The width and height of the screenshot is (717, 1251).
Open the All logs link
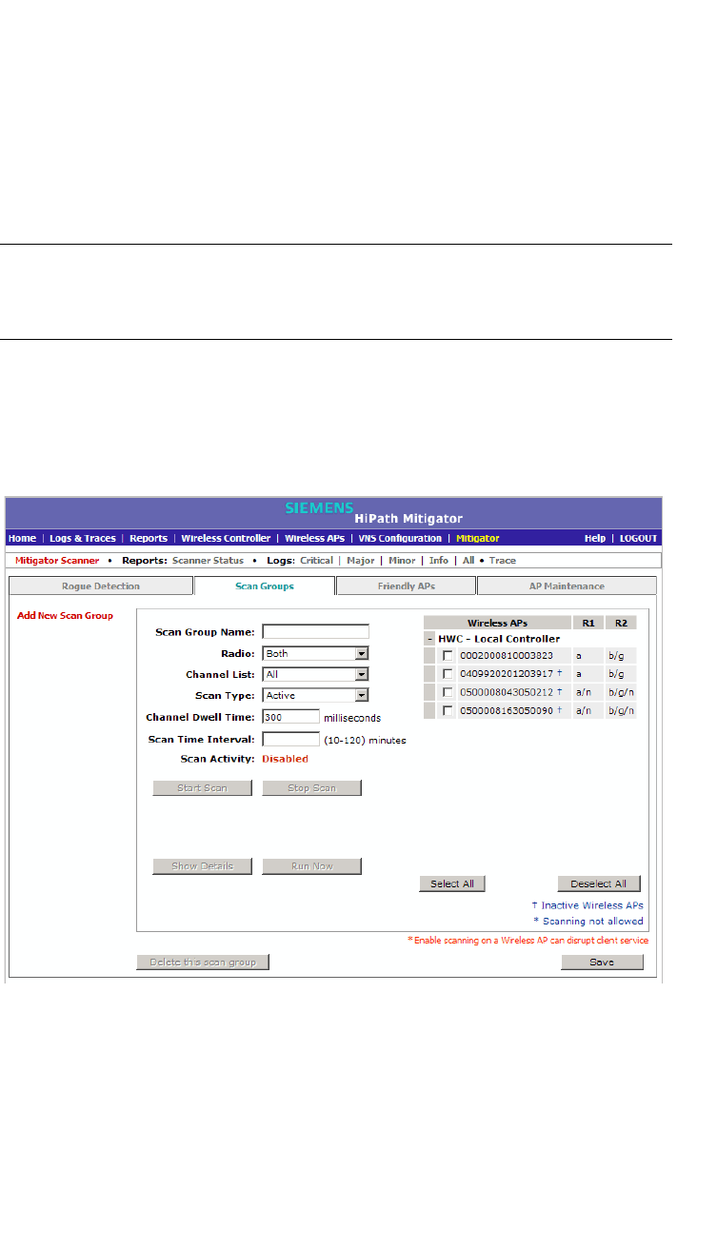468,561
